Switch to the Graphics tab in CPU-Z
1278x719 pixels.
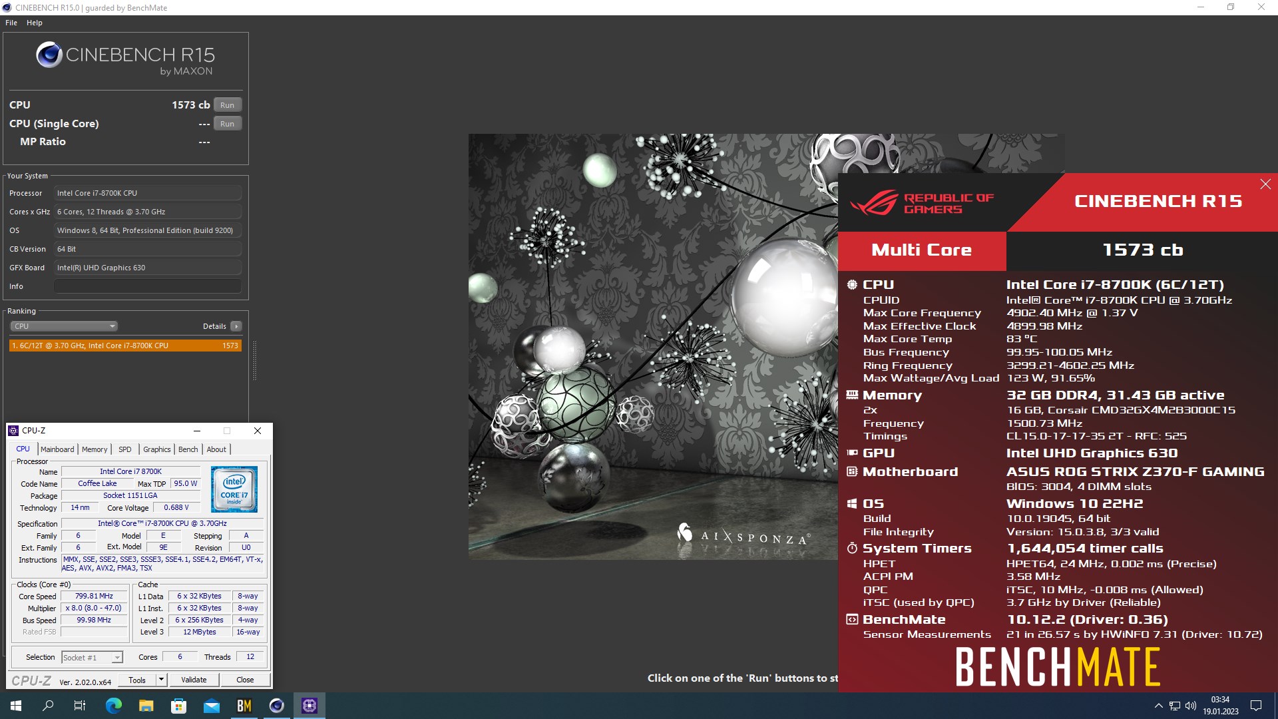(157, 449)
